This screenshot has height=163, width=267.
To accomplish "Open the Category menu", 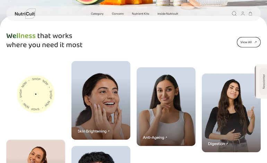I will (97, 14).
